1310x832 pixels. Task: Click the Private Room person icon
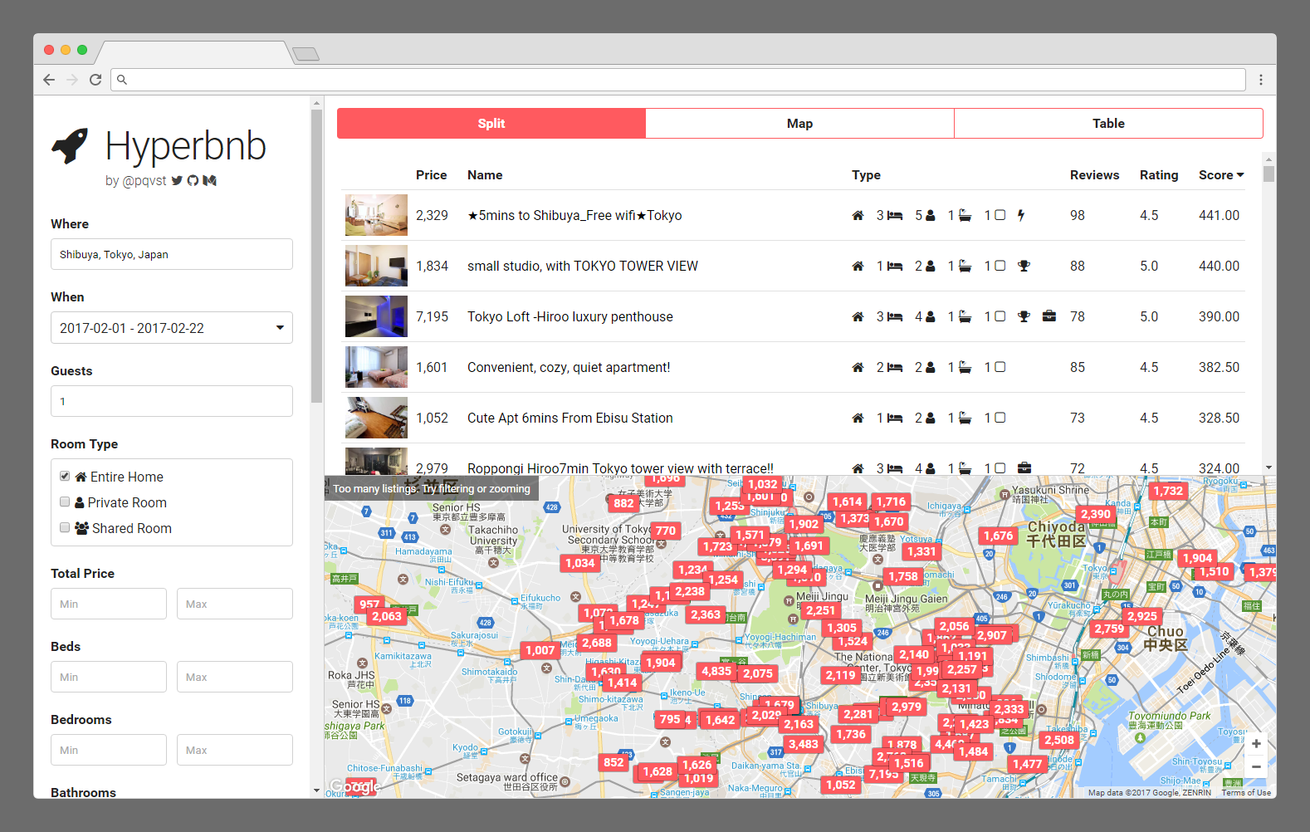(80, 502)
